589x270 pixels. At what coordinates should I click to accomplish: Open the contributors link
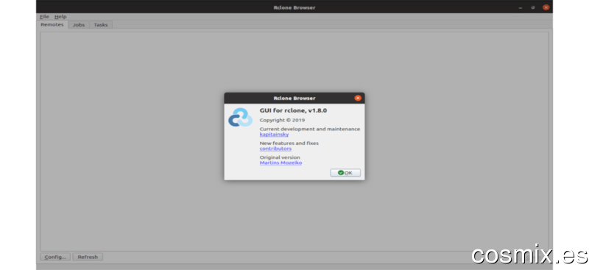coord(275,149)
